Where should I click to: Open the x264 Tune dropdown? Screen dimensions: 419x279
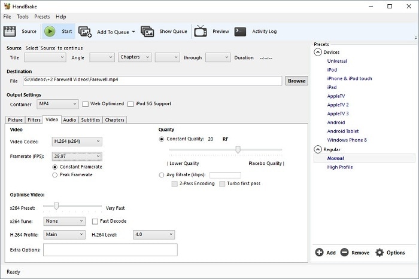click(65, 221)
